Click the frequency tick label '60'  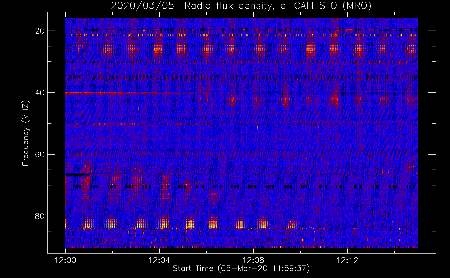point(40,154)
